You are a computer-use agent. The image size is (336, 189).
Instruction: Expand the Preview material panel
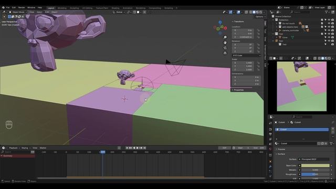(281, 149)
